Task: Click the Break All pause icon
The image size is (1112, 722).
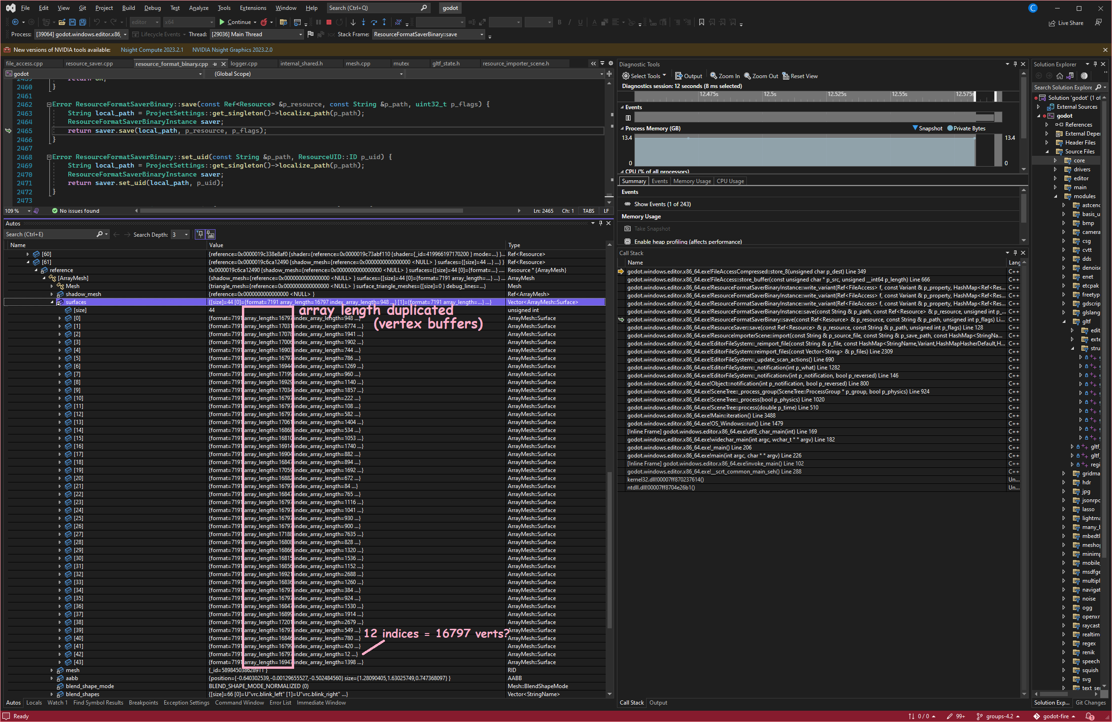Action: pos(319,22)
